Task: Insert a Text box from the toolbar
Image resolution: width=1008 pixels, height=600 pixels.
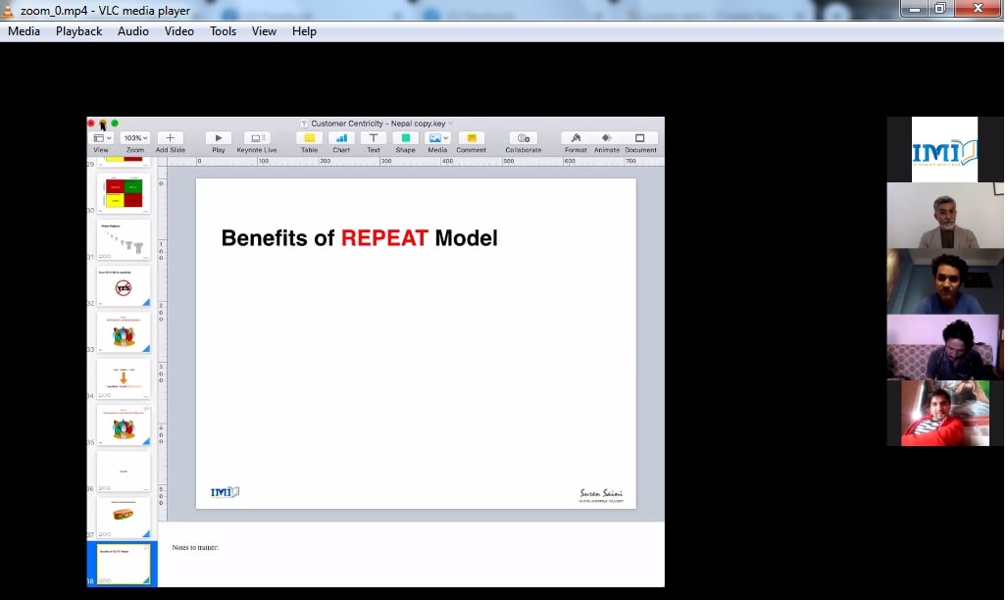Action: pyautogui.click(x=373, y=137)
